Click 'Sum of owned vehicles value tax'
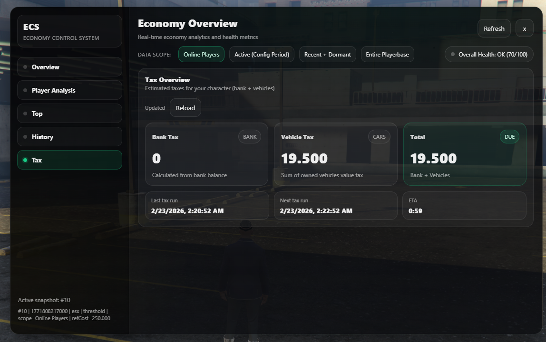Image resolution: width=546 pixels, height=342 pixels. coord(322,175)
